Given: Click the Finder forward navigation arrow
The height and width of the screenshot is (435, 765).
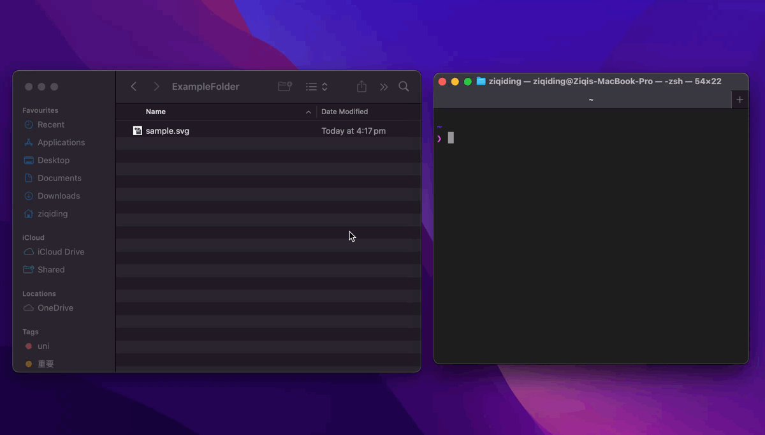Looking at the screenshot, I should click(x=156, y=87).
